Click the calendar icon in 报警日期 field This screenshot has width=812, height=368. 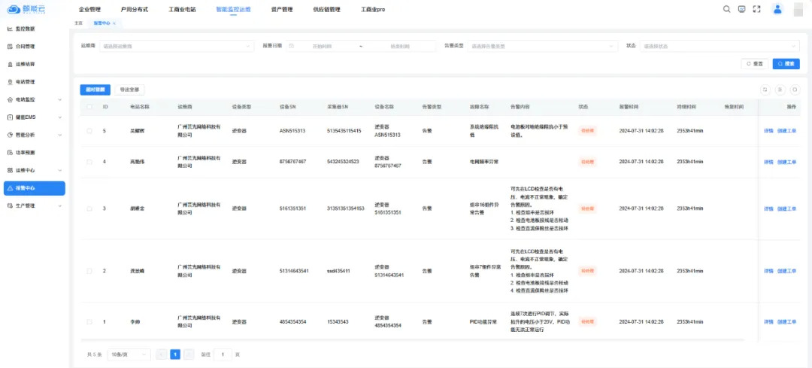292,46
